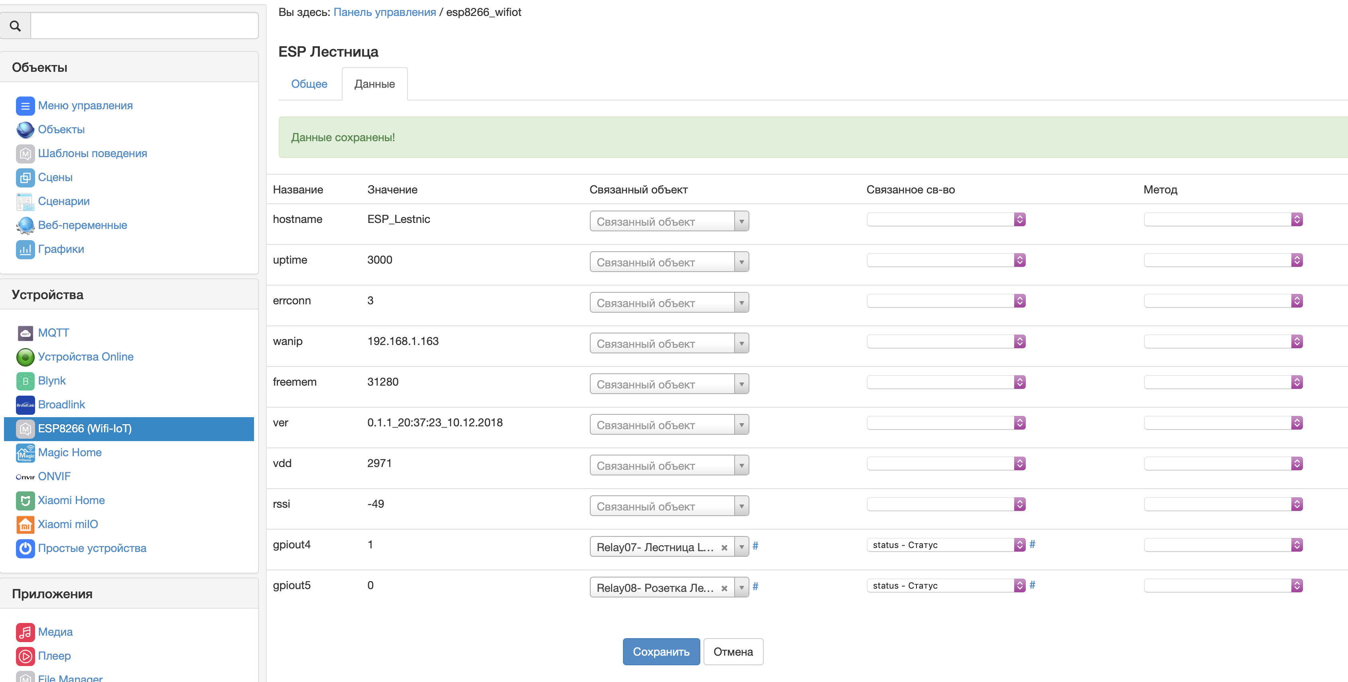Screen dimensions: 1348x682
Task: Click the Xiaomi Home icon
Action: pos(25,501)
